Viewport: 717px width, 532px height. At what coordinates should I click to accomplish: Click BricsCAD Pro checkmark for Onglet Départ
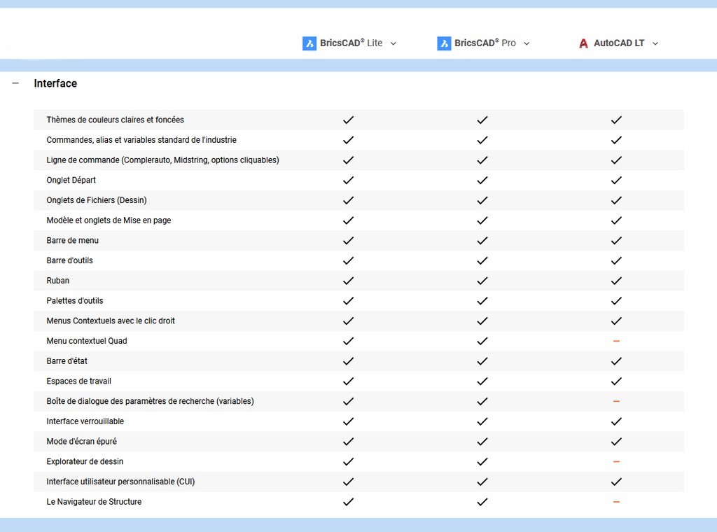[482, 180]
